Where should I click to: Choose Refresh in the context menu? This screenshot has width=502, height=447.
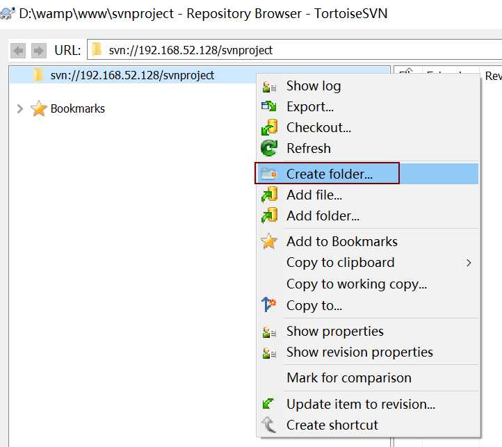click(x=368, y=148)
